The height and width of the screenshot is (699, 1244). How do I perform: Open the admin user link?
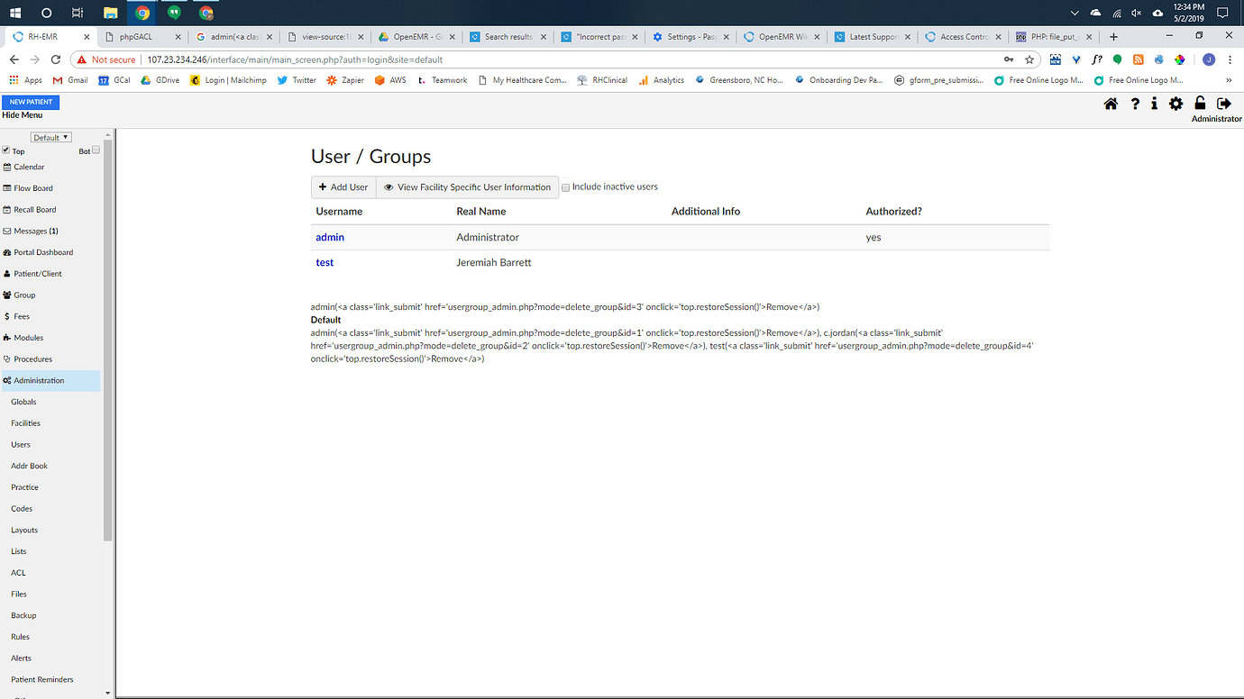[329, 237]
